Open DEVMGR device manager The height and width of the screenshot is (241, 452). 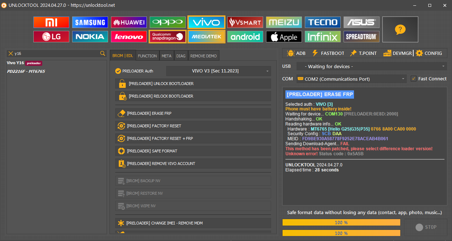397,53
